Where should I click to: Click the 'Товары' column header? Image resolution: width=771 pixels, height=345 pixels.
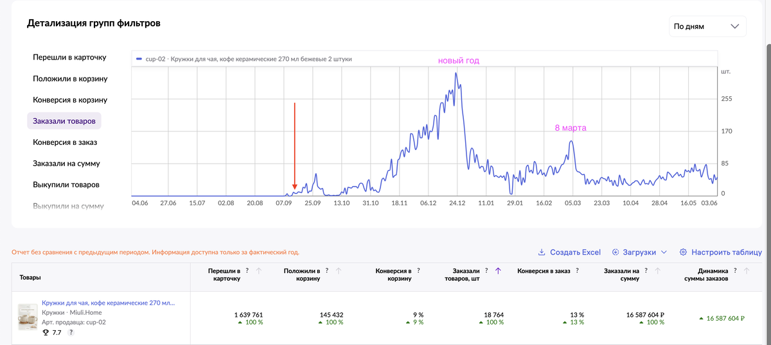[29, 277]
